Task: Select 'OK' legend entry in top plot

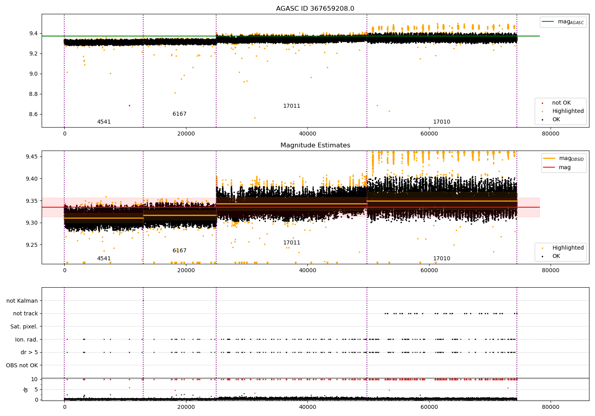Action: pyautogui.click(x=556, y=120)
